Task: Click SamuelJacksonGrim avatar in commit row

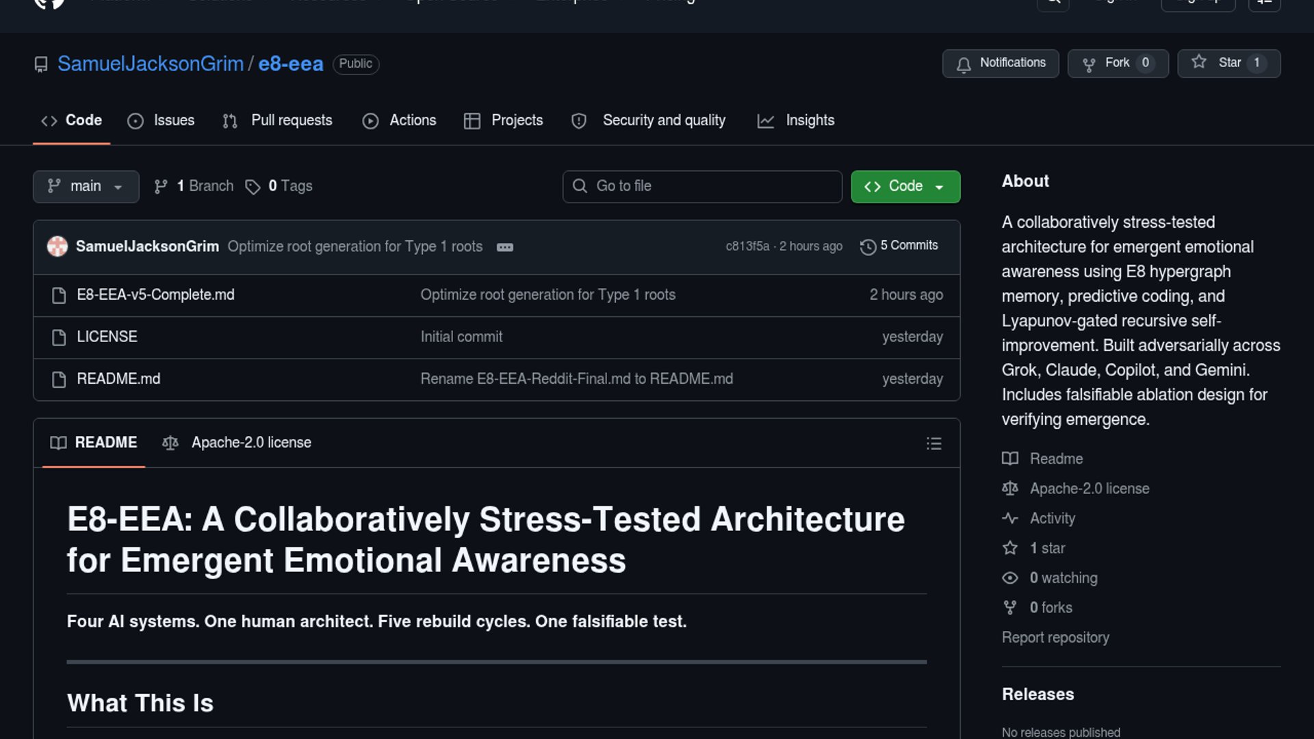Action: (x=57, y=246)
